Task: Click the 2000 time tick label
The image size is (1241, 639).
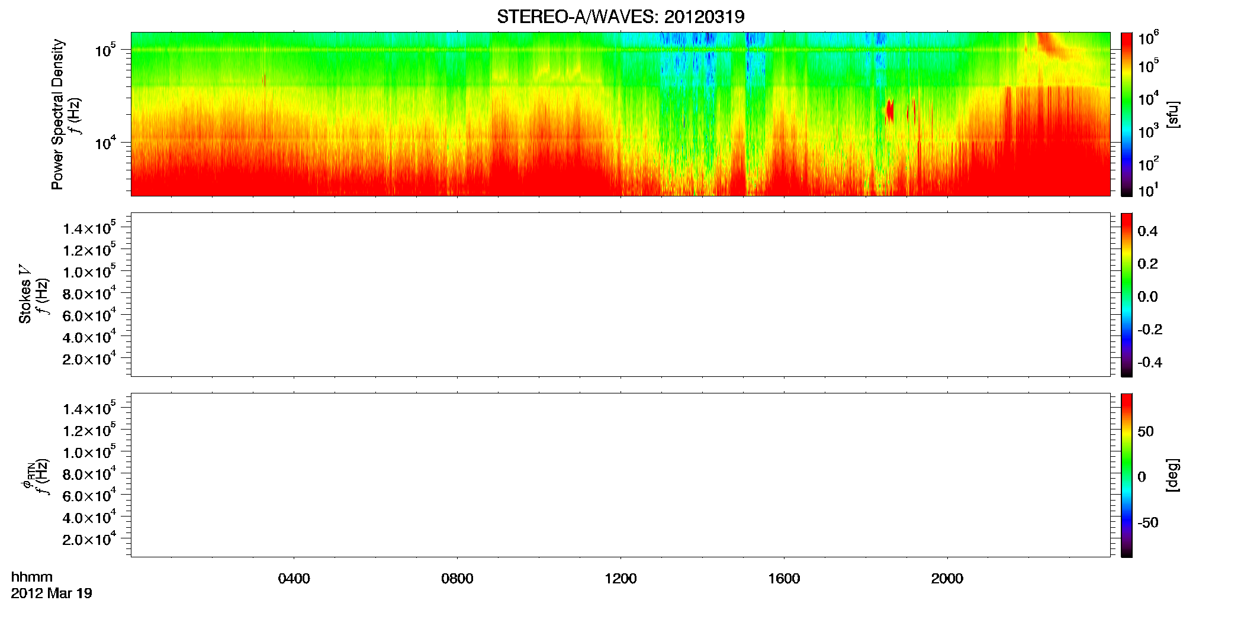Action: [x=947, y=579]
